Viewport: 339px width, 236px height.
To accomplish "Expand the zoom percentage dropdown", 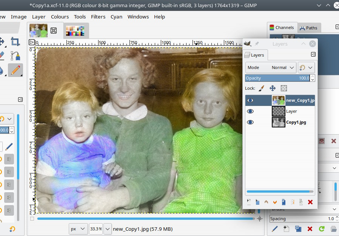I will (x=108, y=229).
